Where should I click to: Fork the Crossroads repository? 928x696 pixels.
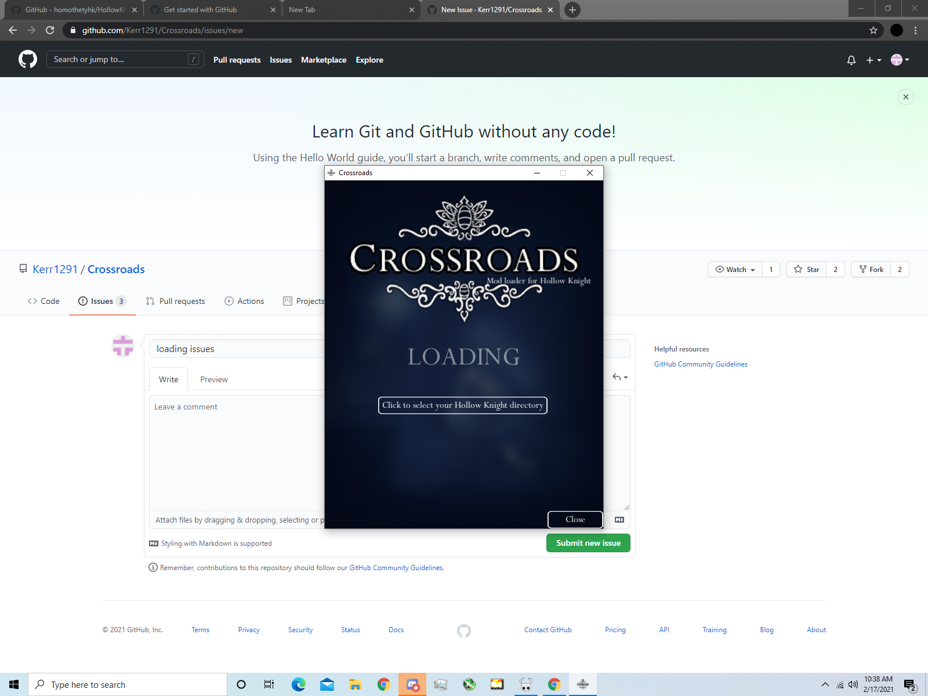coord(871,269)
